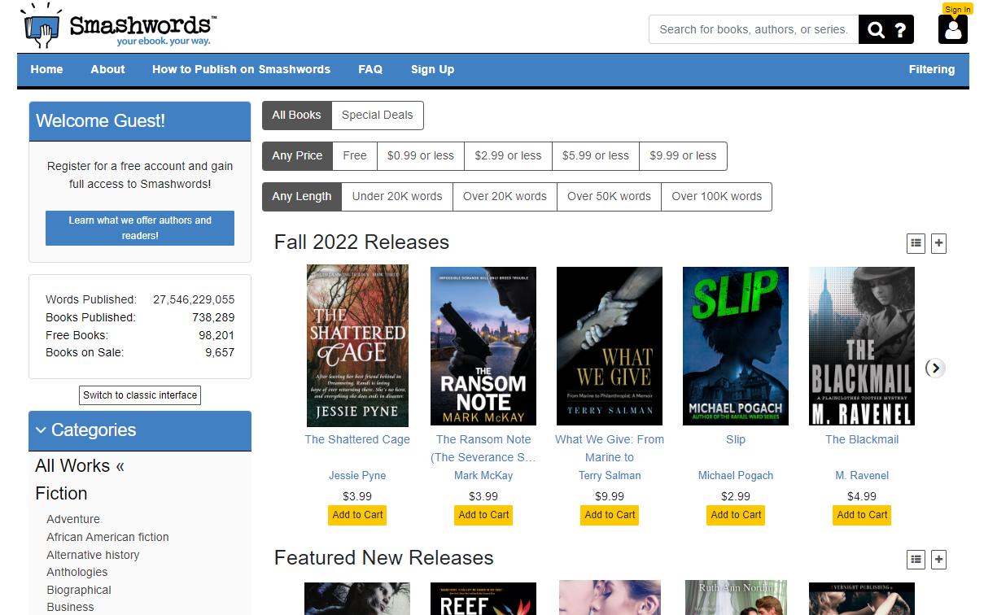Select the Special Deals filter
Viewport: 997px width, 615px height.
pos(378,116)
